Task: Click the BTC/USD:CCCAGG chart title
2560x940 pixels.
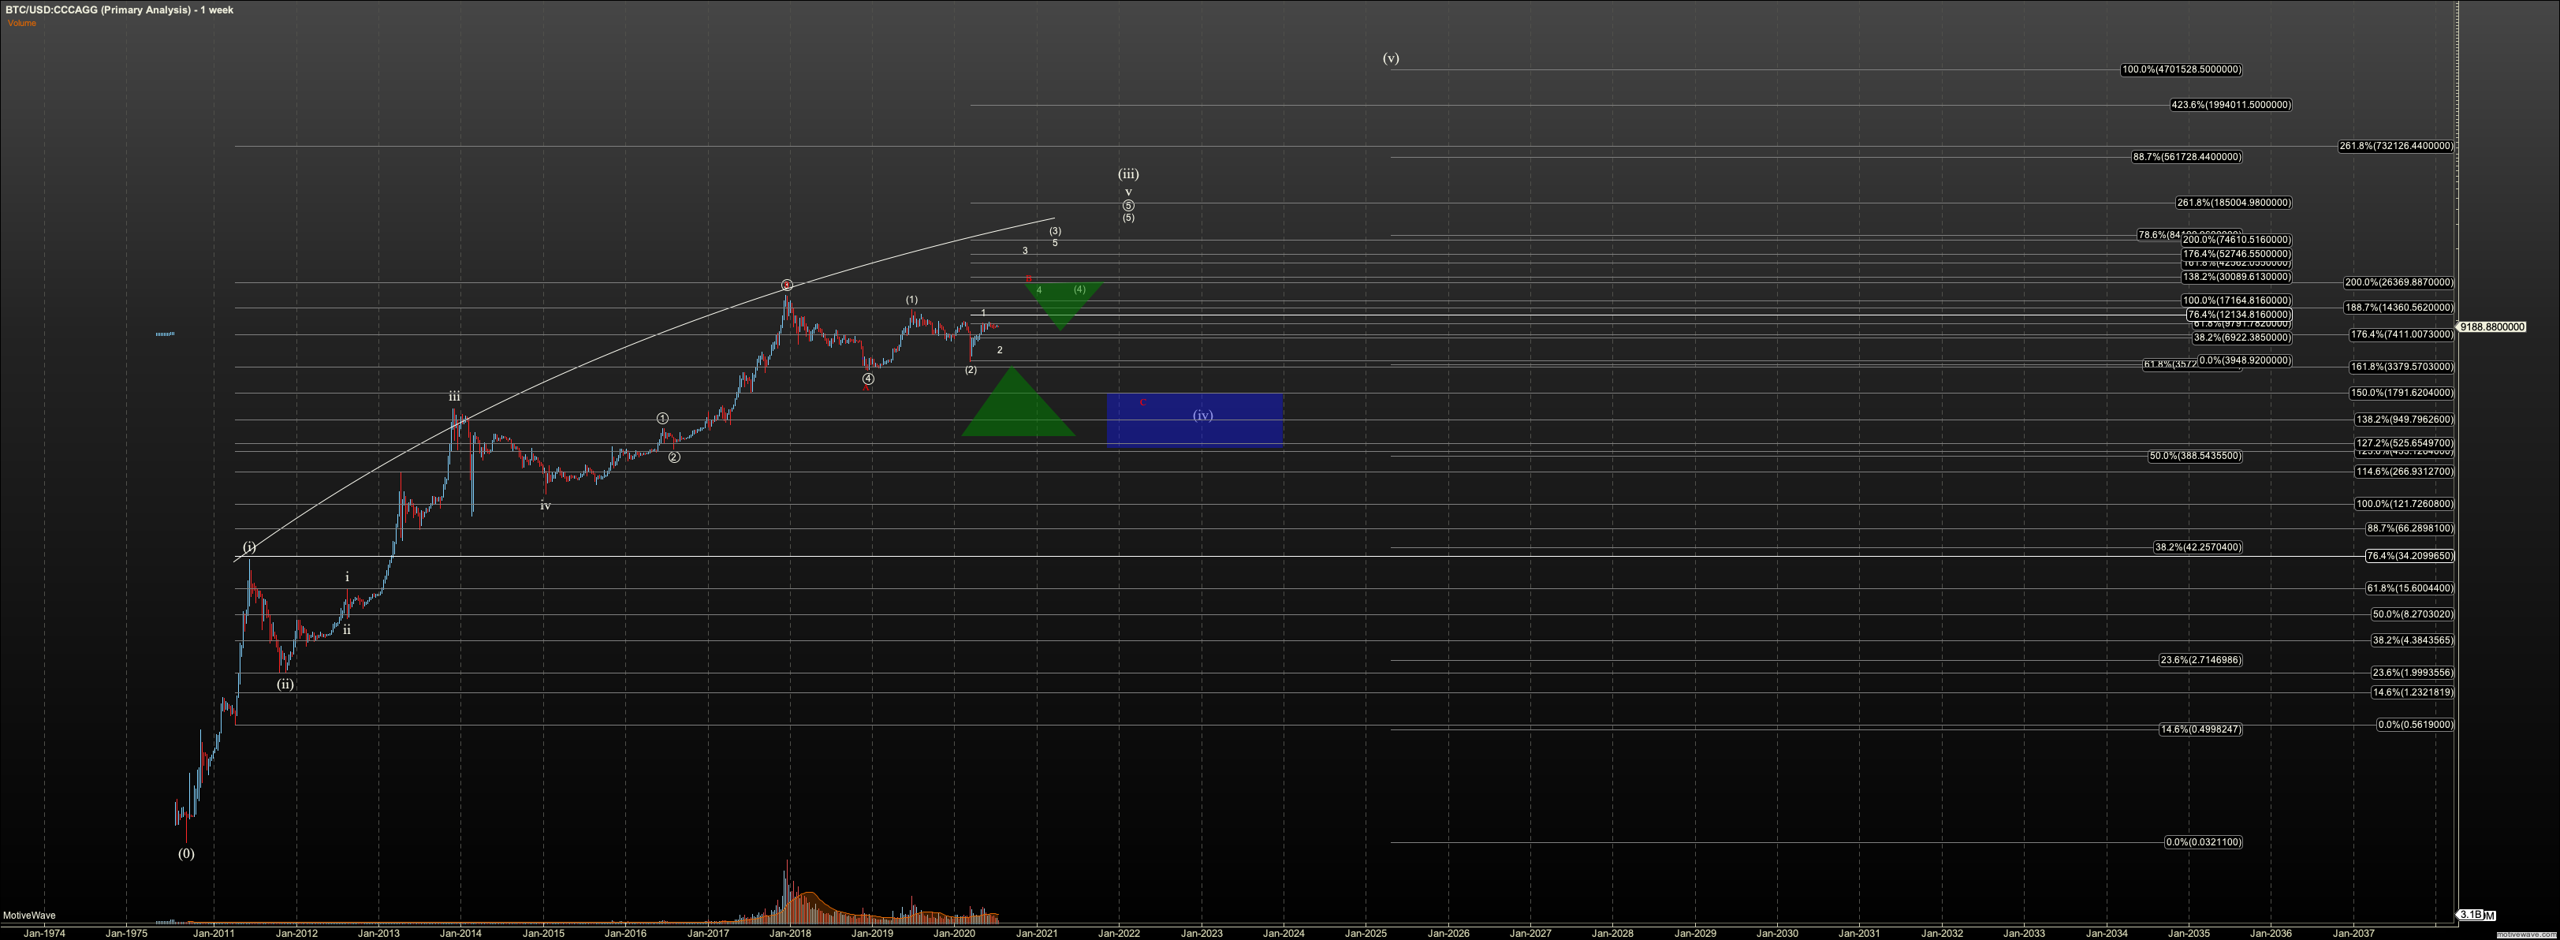Action: pyautogui.click(x=118, y=10)
